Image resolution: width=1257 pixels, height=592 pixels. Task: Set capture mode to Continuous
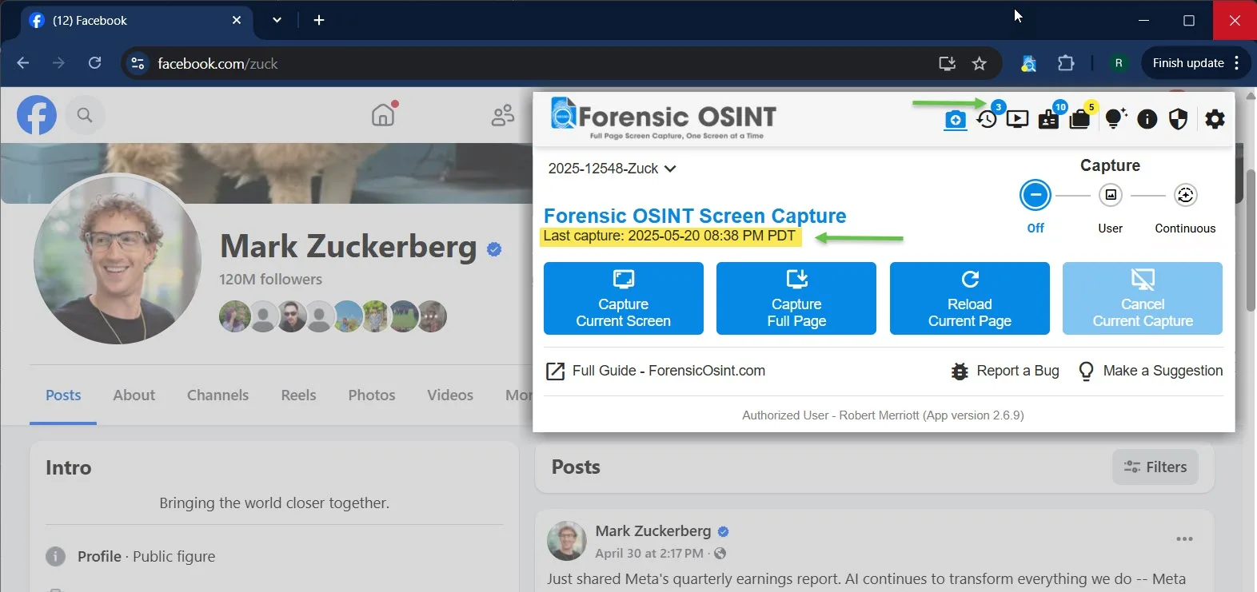(x=1185, y=195)
